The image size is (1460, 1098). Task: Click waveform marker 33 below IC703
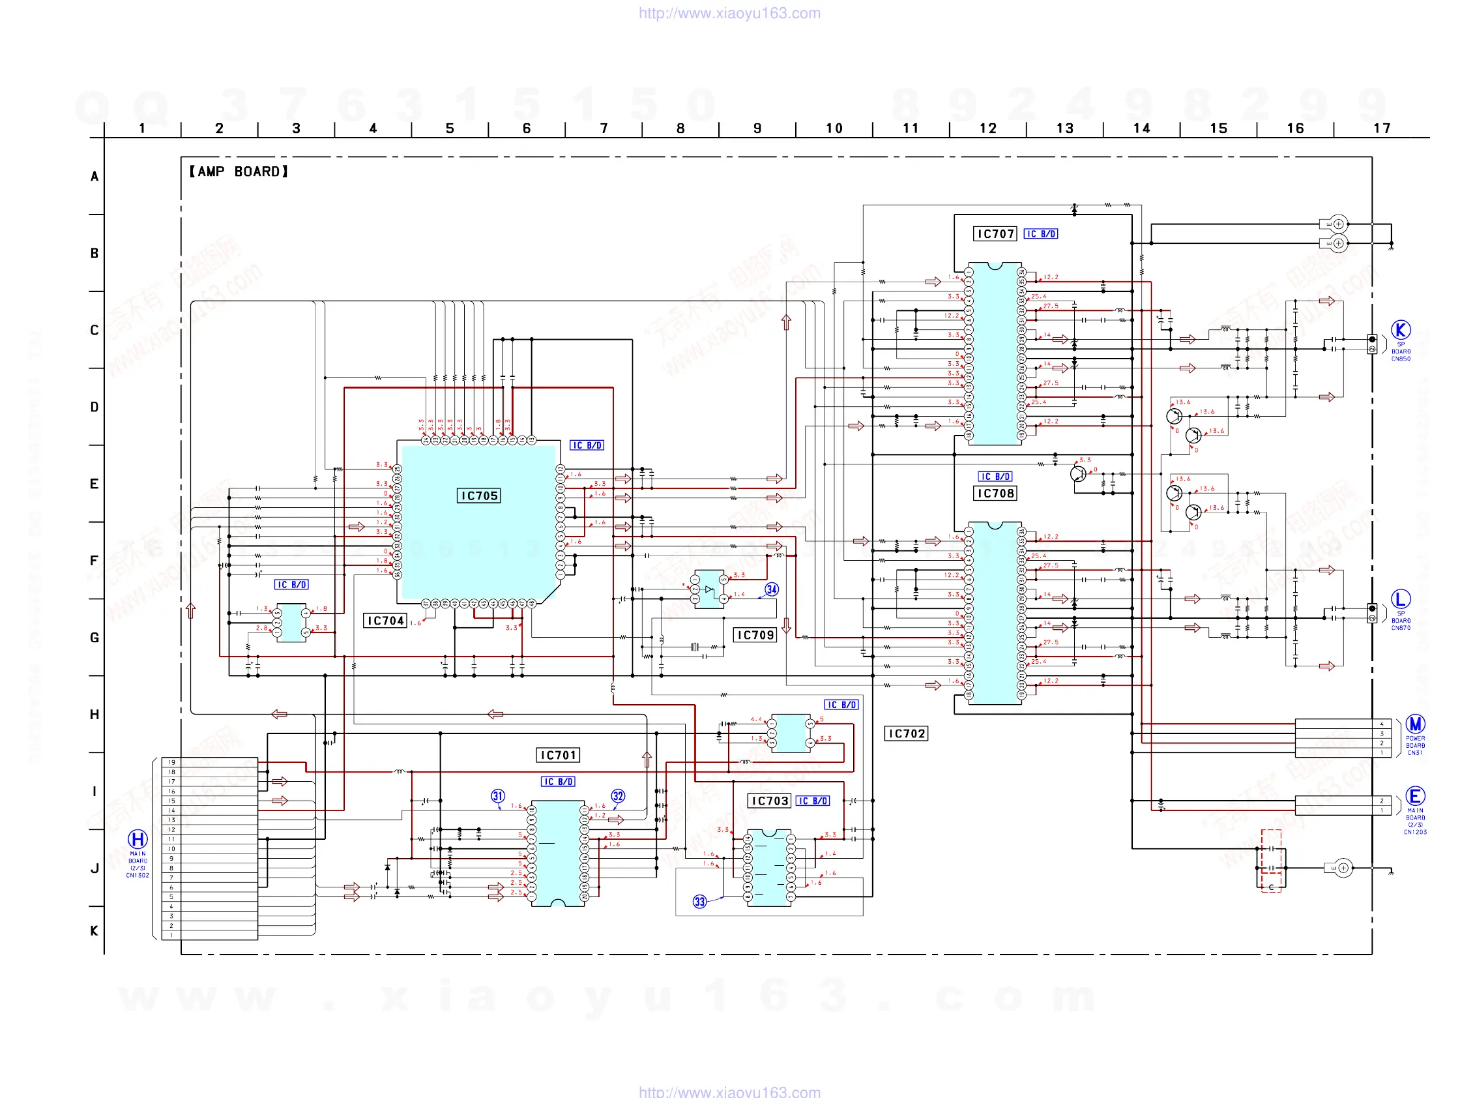coord(699,901)
